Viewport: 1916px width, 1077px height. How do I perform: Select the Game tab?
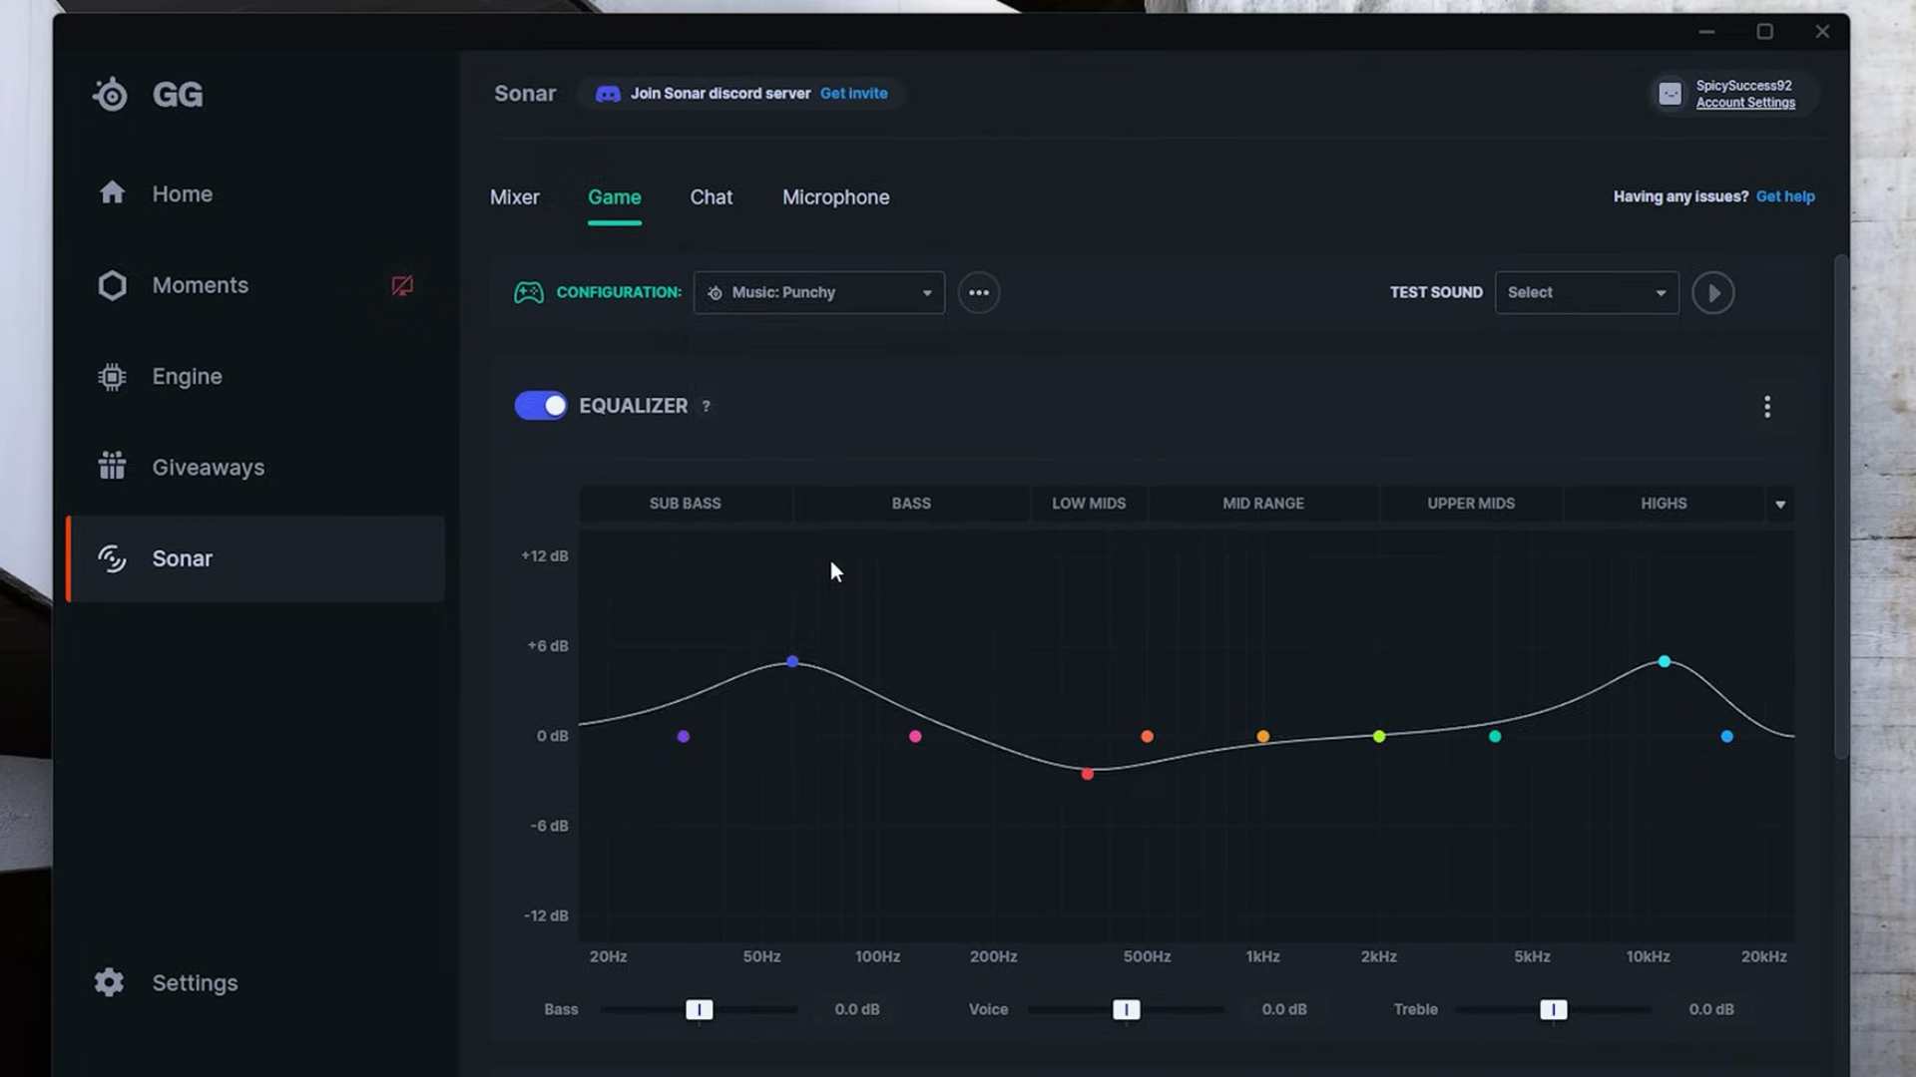coord(614,197)
